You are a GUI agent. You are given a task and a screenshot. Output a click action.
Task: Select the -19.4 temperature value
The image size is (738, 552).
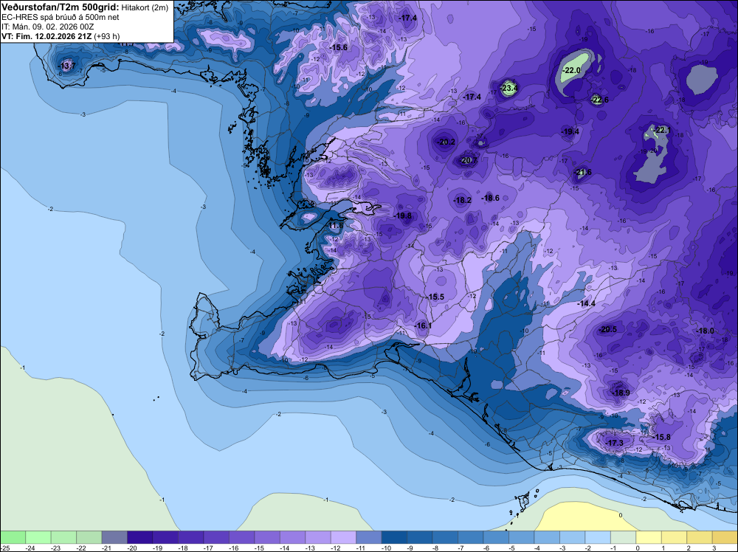[570, 132]
